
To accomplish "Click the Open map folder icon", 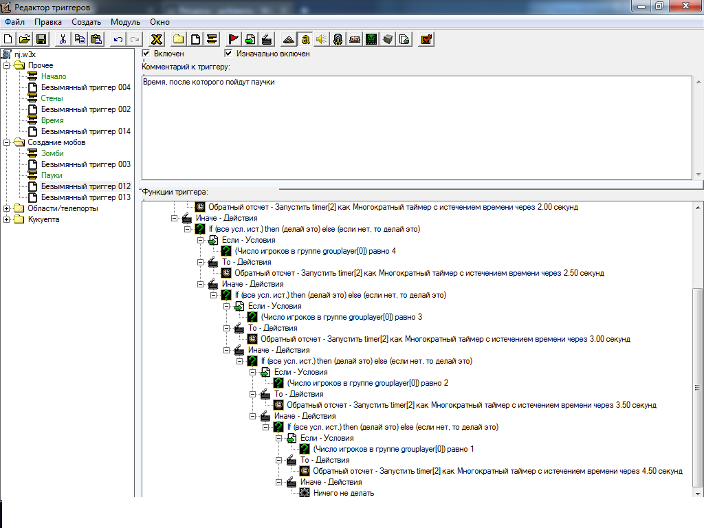I will pos(25,39).
